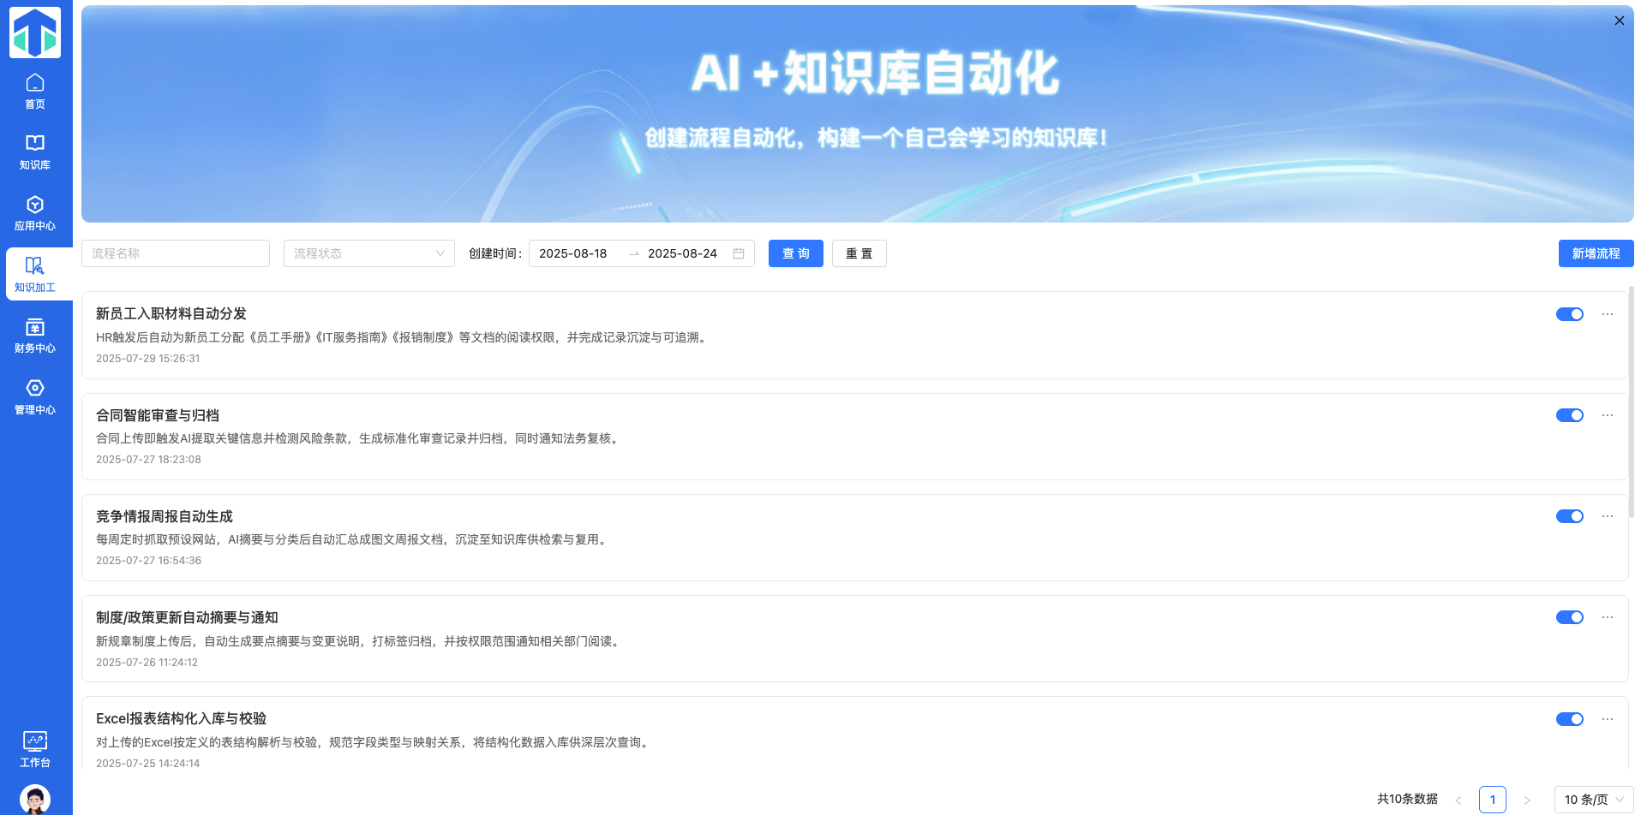The image size is (1641, 815).
Task: Open more options for Excel报表结构化入库与校验
Action: [1608, 719]
